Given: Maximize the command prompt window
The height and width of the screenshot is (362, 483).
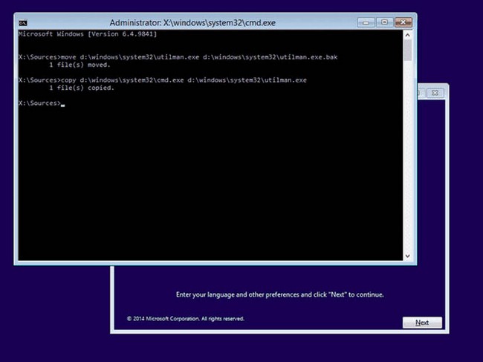Looking at the screenshot, I should click(384, 22).
